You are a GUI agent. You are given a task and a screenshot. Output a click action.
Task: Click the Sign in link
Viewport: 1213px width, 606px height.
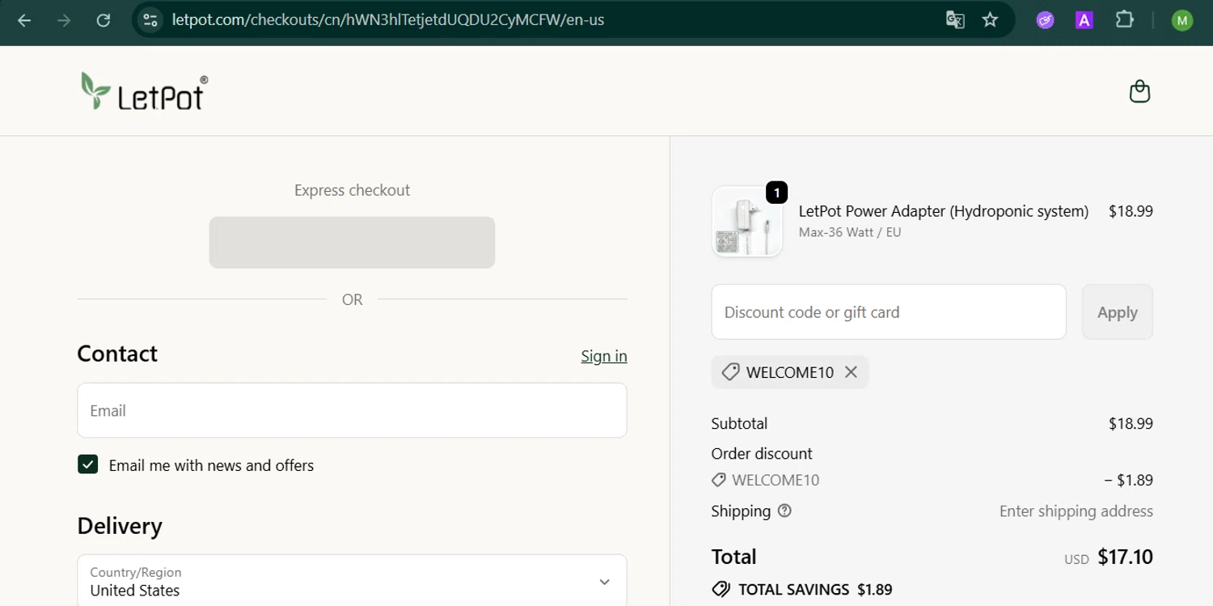tap(604, 356)
